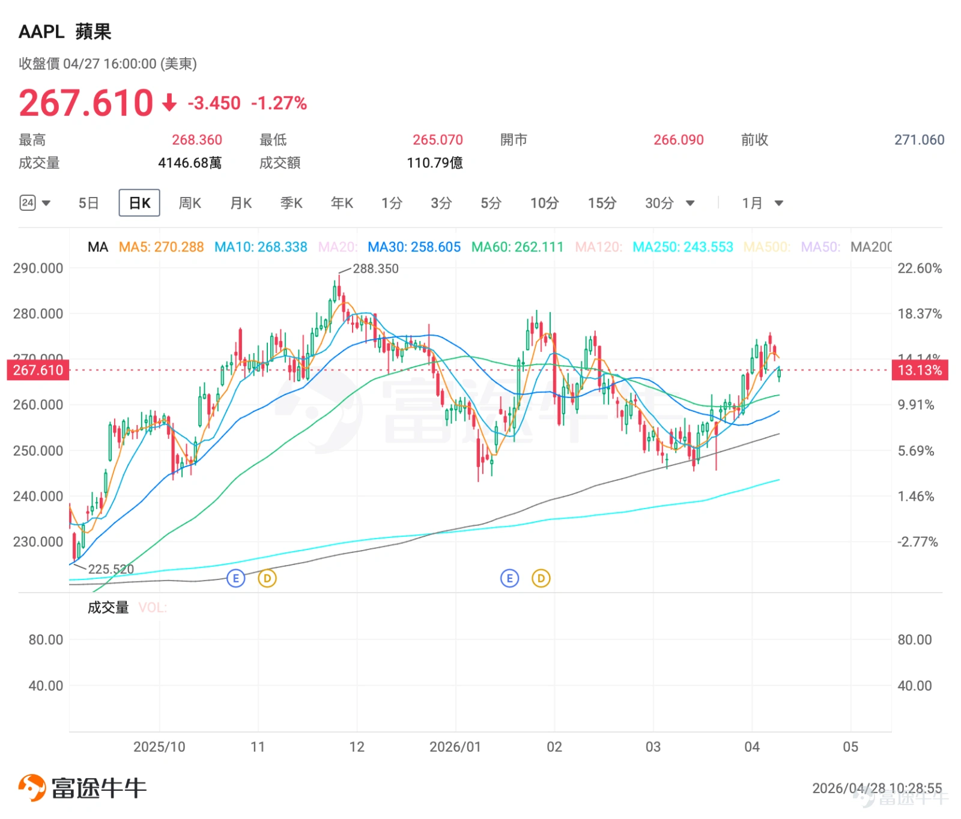The height and width of the screenshot is (819, 961).
Task: Click the 前收 value 271.060
Action: pyautogui.click(x=920, y=140)
